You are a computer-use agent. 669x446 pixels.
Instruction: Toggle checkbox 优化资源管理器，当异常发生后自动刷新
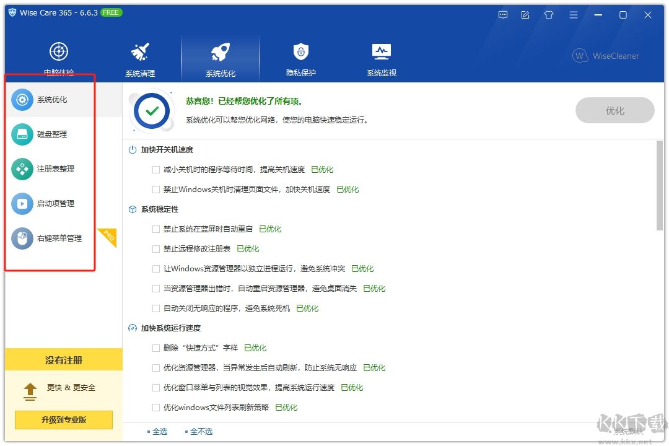(x=156, y=368)
